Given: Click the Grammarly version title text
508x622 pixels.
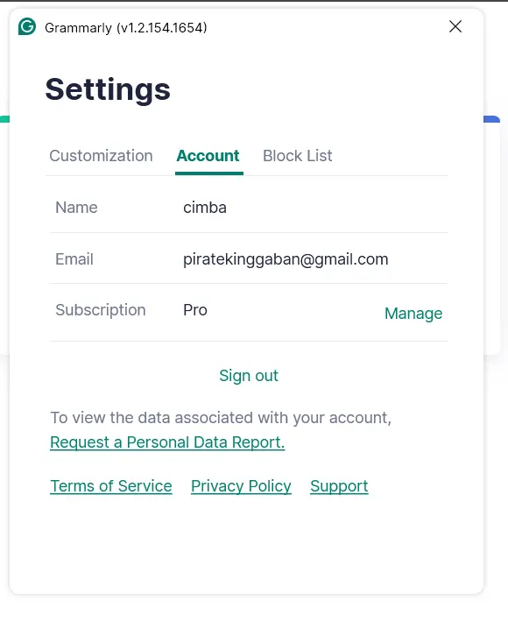Looking at the screenshot, I should coord(126,28).
